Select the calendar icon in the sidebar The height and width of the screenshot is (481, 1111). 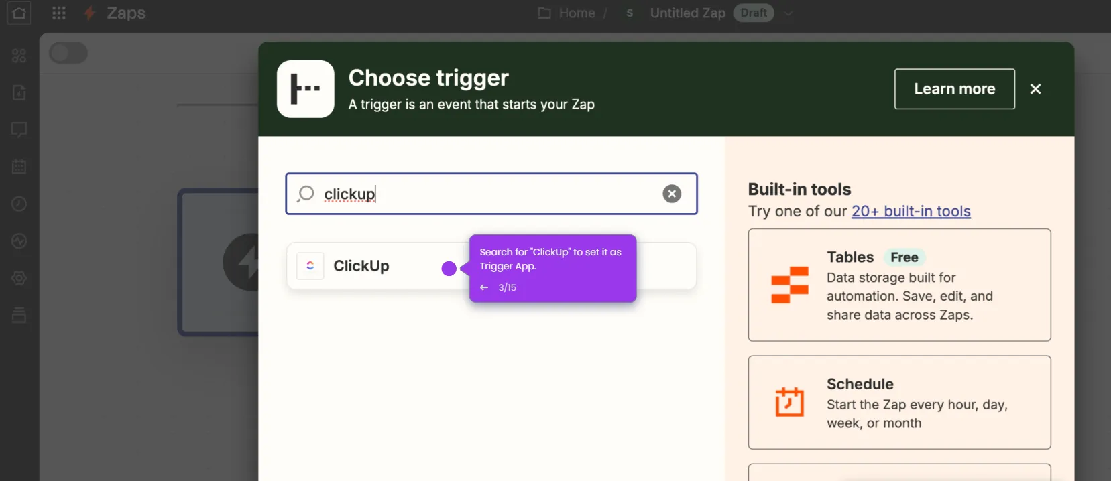19,167
